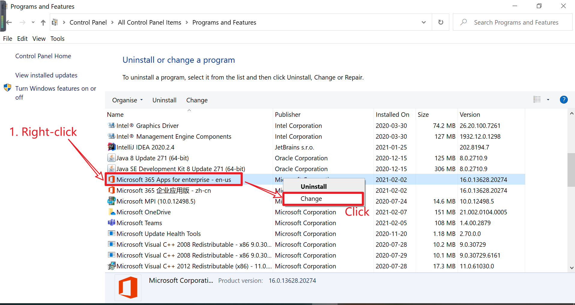Click the Windows features shield icon

8,88
